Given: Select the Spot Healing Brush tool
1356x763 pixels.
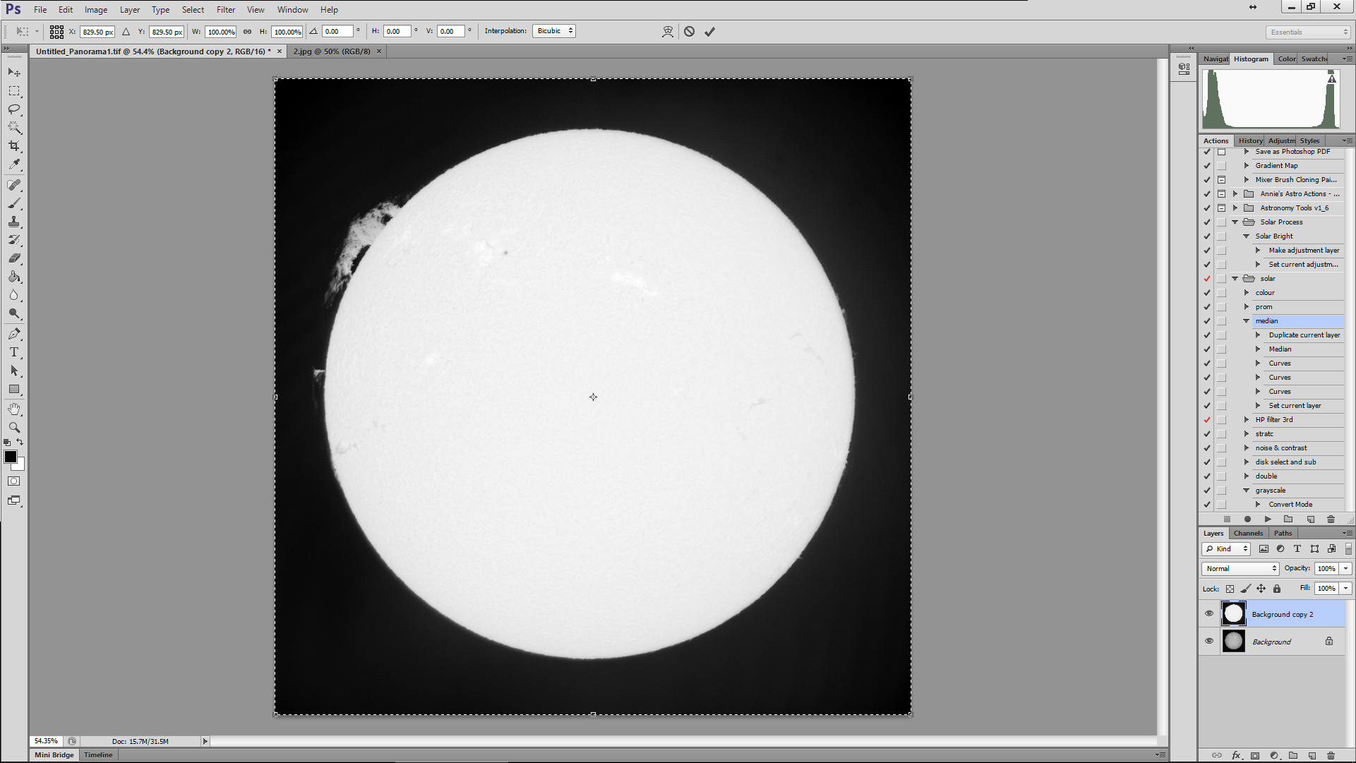Looking at the screenshot, I should (14, 185).
